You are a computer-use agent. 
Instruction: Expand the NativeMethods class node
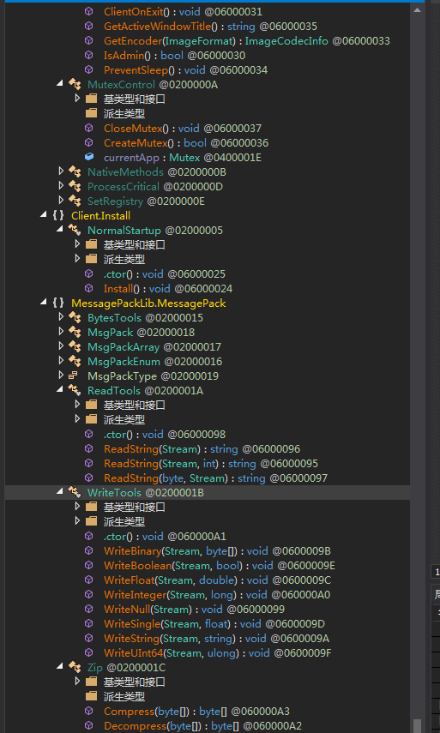pyautogui.click(x=61, y=171)
